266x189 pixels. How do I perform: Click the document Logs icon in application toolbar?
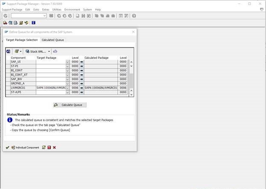click(16, 23)
